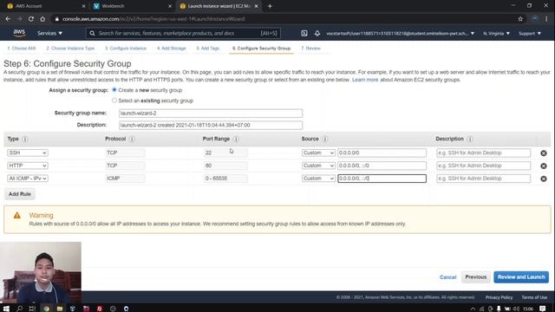Edit ICMP rule source CIDR field
The image size is (555, 312).
382,179
